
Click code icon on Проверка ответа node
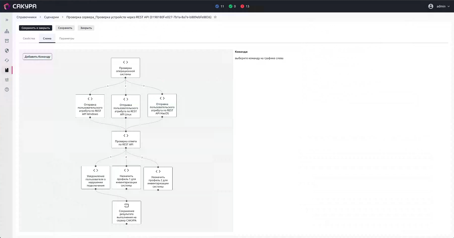click(x=126, y=135)
